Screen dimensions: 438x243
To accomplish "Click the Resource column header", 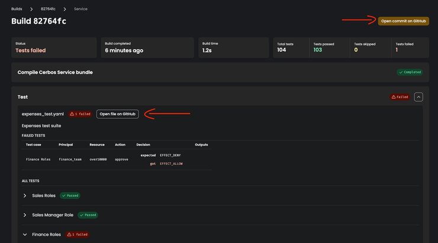I will 97,144.
